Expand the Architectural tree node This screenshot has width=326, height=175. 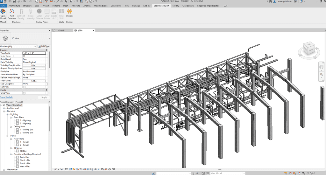(x=4, y=108)
